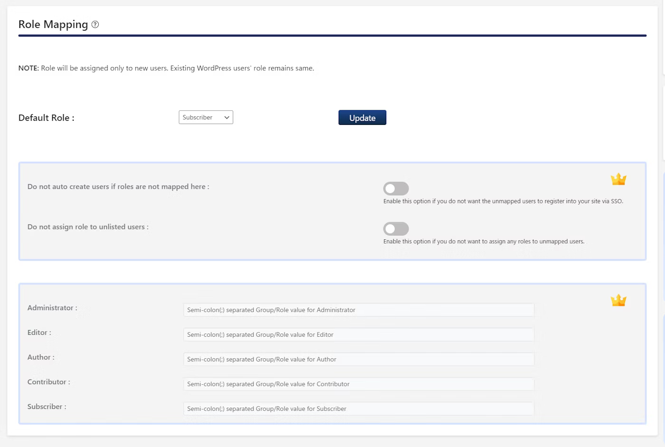Click the 'Contributor :' field label

click(49, 382)
